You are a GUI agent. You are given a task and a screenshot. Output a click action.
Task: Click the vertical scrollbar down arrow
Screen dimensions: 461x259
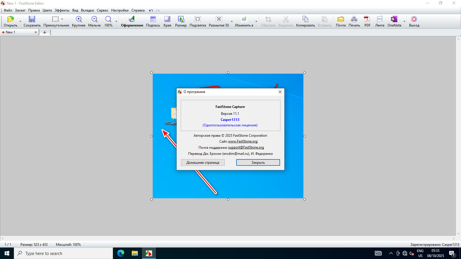pos(458,234)
